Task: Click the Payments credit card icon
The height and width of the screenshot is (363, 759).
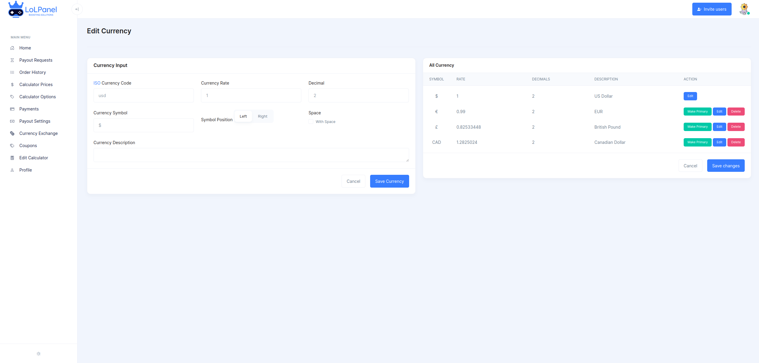Action: [12, 109]
